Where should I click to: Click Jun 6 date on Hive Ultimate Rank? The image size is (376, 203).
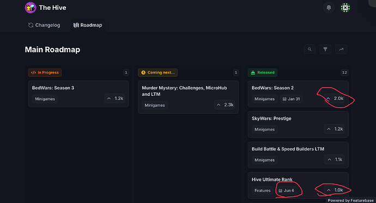click(x=286, y=190)
